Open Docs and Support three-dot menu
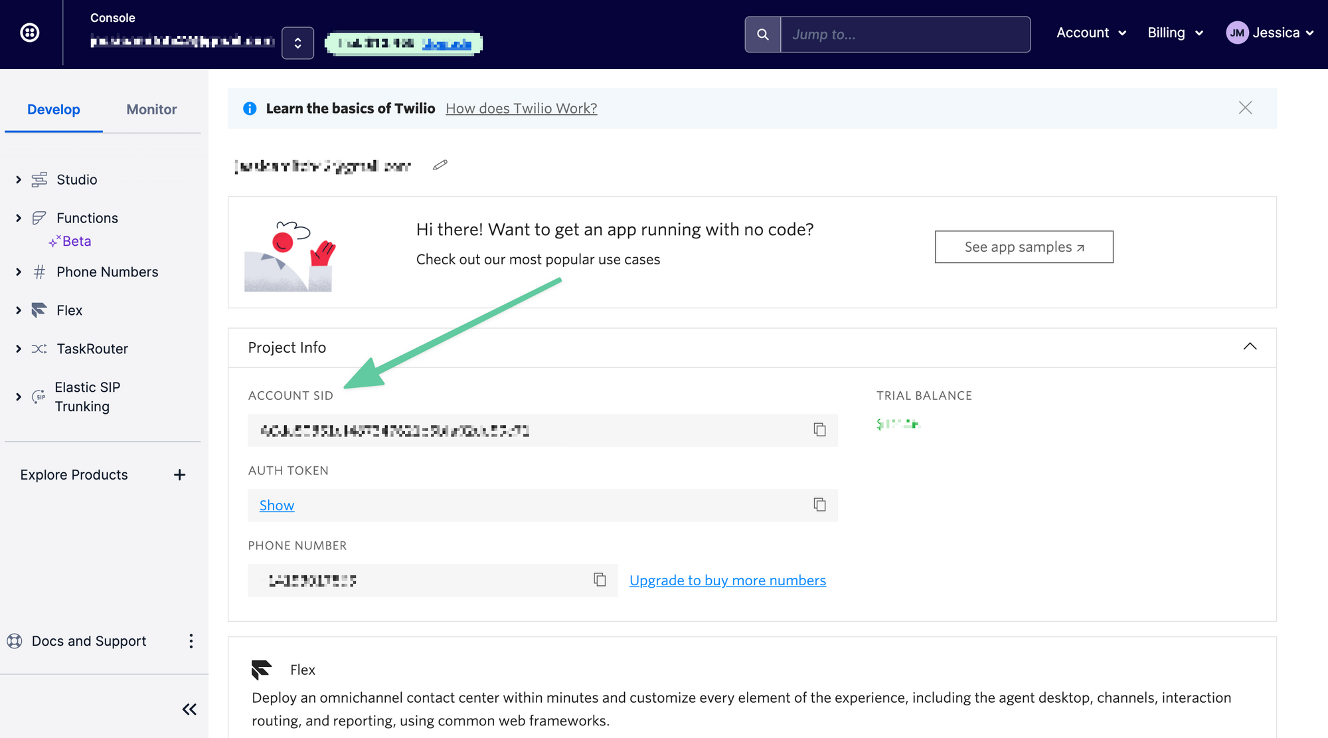Viewport: 1328px width, 738px height. 191,641
